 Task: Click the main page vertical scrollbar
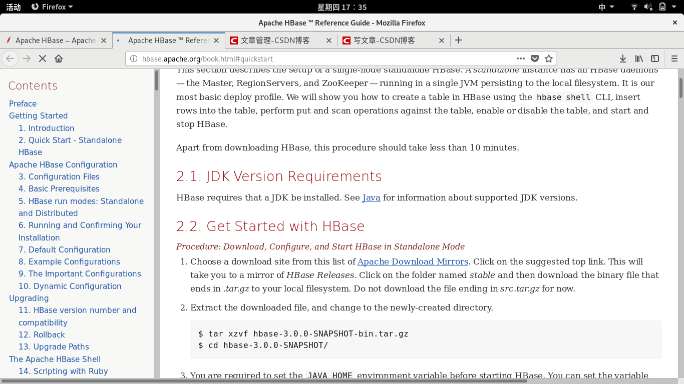[681, 88]
